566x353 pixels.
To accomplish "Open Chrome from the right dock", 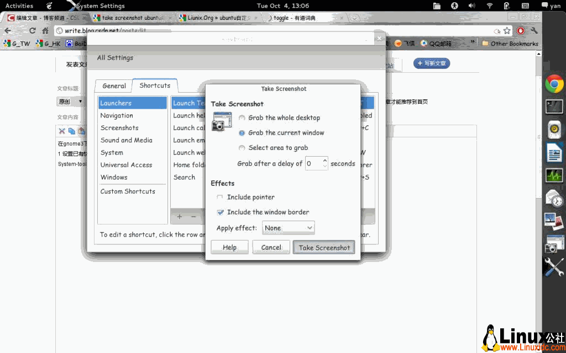I will (x=554, y=84).
